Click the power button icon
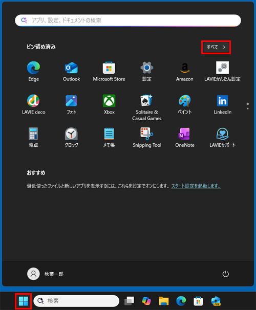 point(225,274)
